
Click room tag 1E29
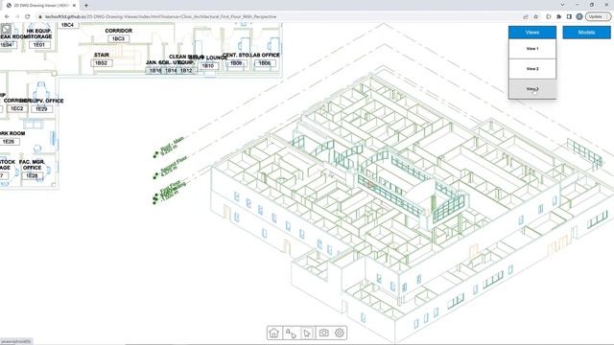tap(41, 108)
